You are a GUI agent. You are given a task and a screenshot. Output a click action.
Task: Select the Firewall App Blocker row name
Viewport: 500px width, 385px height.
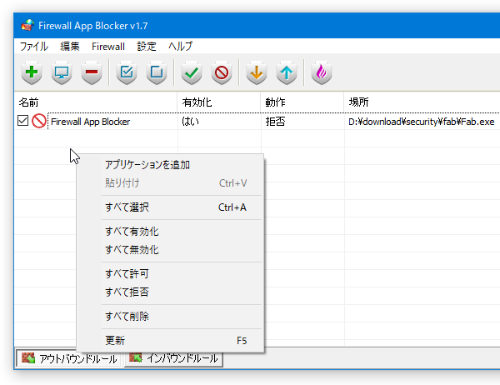pos(91,122)
